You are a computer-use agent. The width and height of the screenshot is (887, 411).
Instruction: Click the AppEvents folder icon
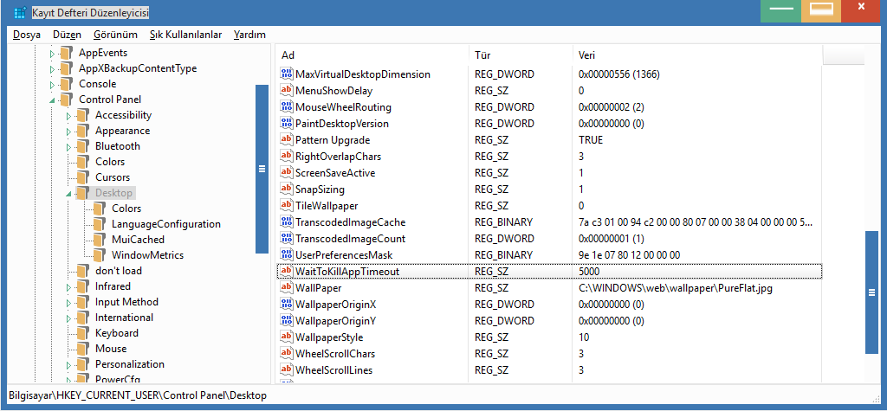click(67, 53)
